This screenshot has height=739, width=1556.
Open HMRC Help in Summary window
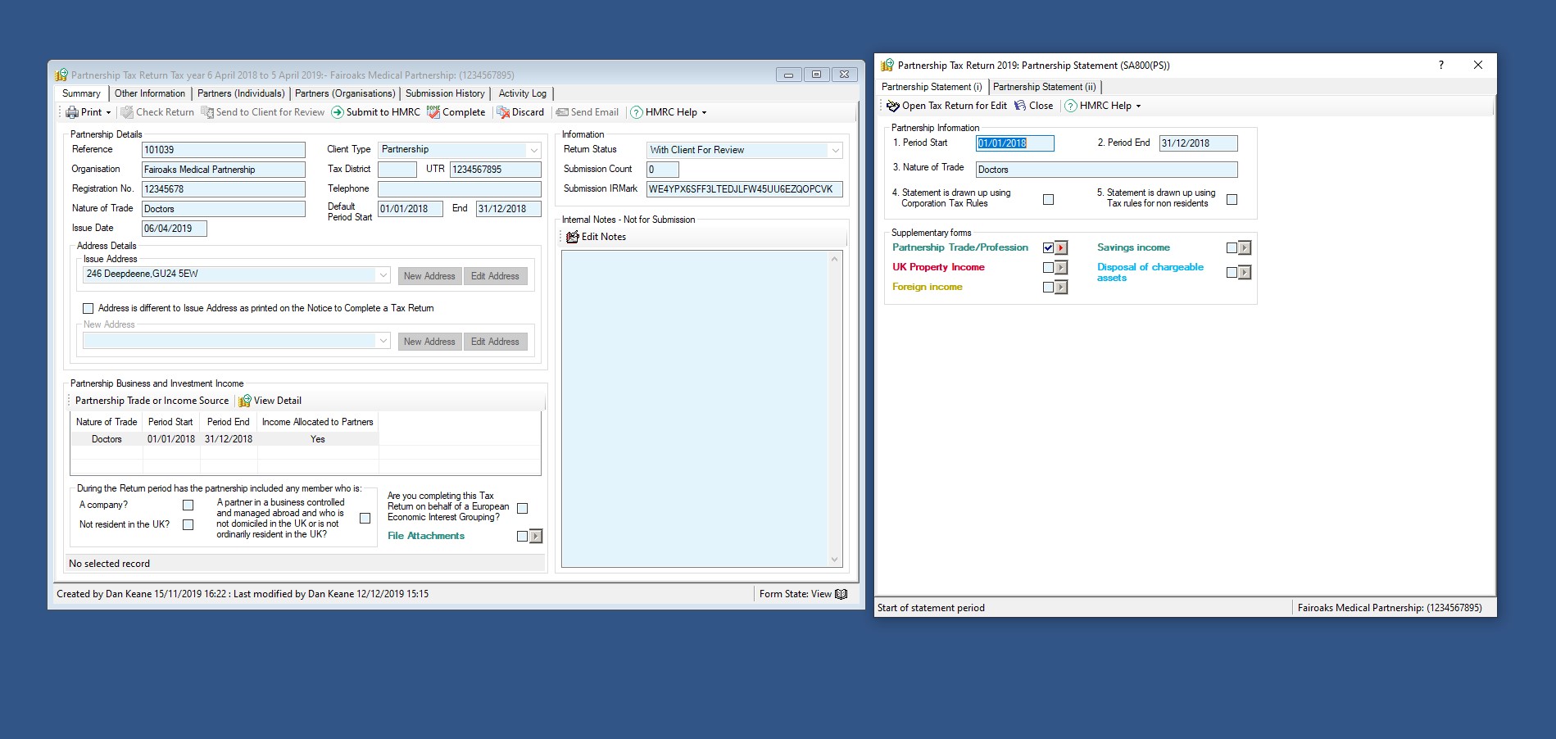click(x=668, y=112)
